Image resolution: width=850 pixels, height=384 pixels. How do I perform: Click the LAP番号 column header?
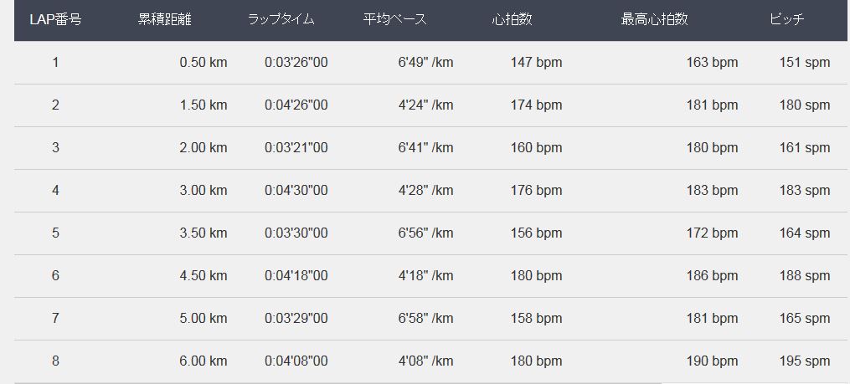click(x=55, y=20)
